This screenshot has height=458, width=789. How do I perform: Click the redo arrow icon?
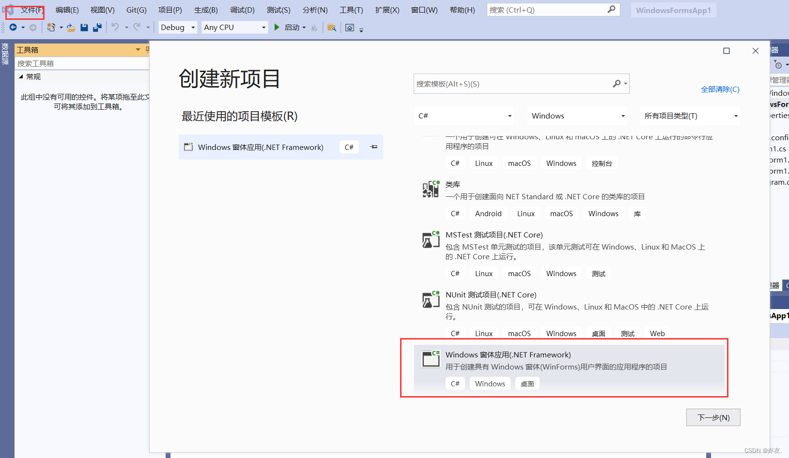tap(137, 27)
